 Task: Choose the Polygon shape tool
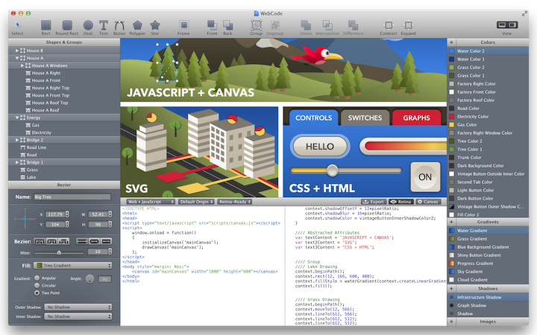click(136, 26)
